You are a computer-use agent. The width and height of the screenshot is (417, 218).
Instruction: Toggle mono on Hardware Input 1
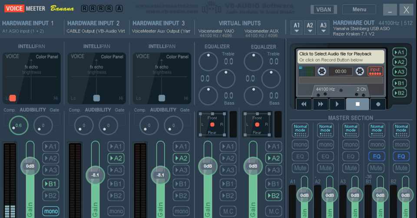tap(51, 211)
